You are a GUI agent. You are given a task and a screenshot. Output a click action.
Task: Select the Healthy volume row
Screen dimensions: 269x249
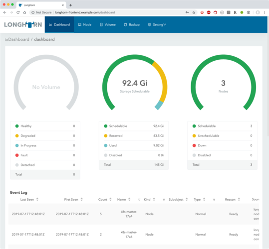45,126
